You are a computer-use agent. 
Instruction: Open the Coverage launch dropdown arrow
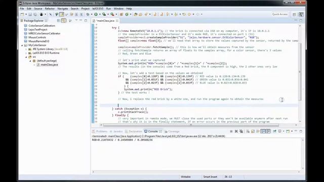pyautogui.click(x=108, y=14)
